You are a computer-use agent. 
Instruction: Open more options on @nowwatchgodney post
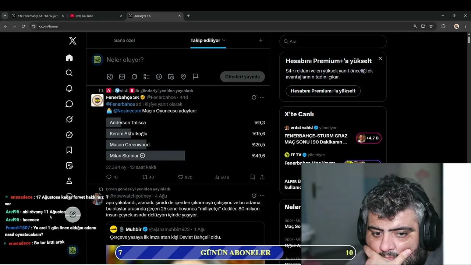262,196
